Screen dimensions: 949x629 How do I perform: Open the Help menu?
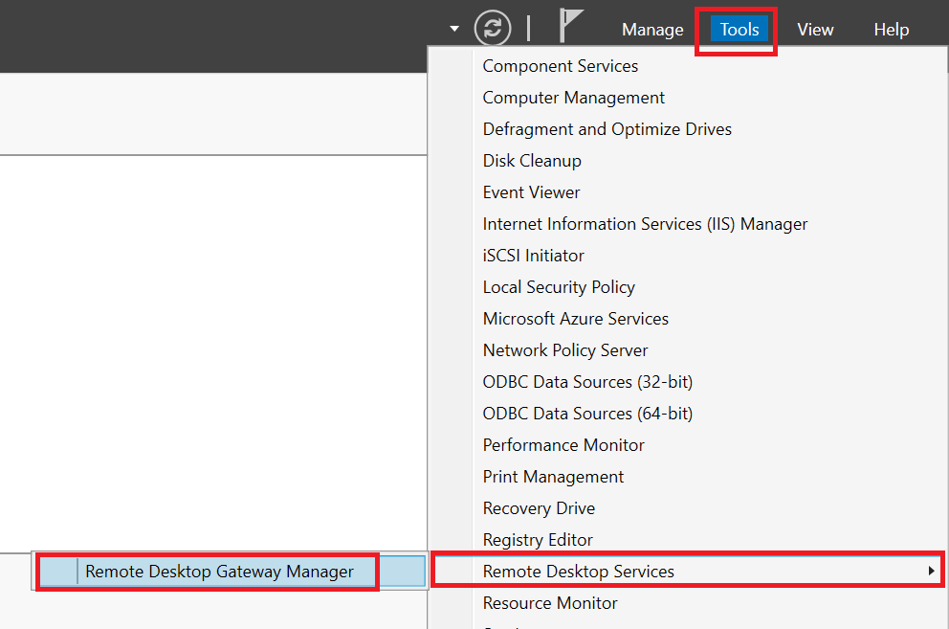tap(891, 30)
